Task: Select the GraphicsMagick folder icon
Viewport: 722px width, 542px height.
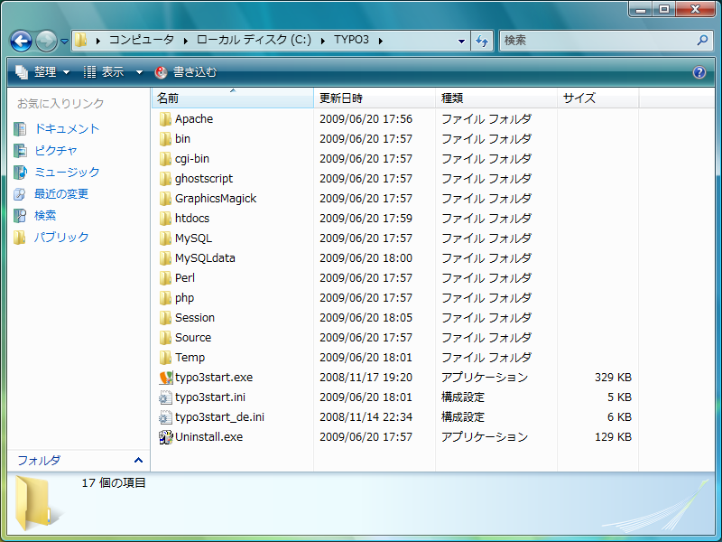Action: point(165,198)
